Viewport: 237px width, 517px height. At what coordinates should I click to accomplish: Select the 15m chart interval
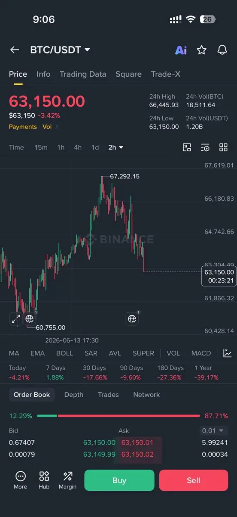click(41, 147)
